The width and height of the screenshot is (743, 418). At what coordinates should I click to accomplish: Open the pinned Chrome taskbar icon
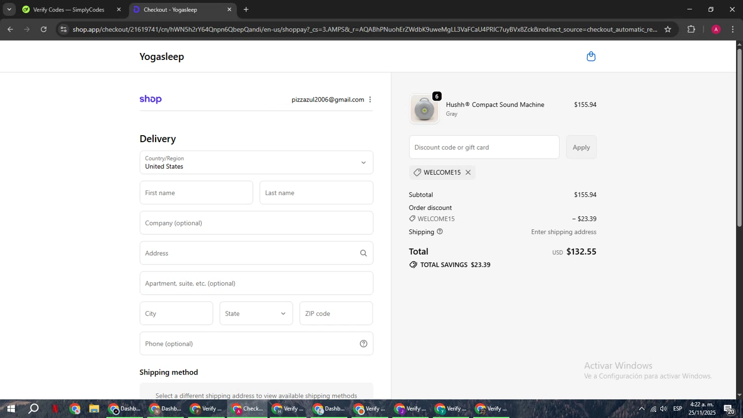[75, 409]
